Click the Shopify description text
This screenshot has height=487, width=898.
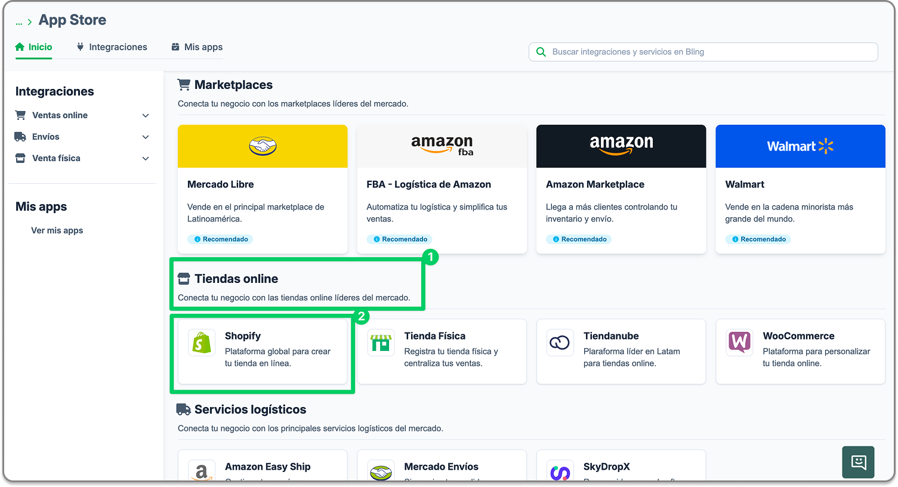(x=277, y=357)
